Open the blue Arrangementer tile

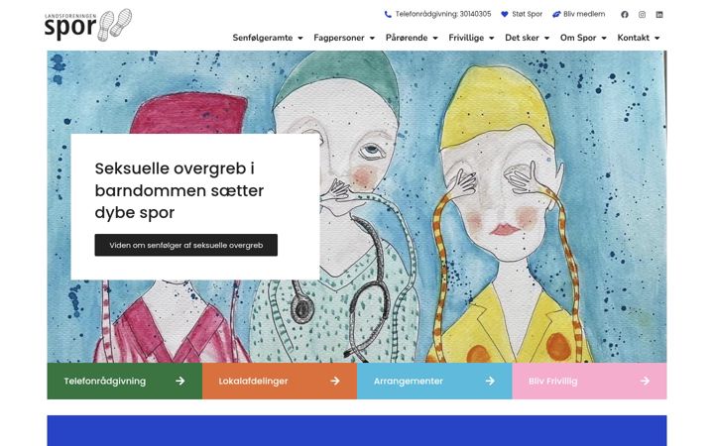pyautogui.click(x=434, y=381)
